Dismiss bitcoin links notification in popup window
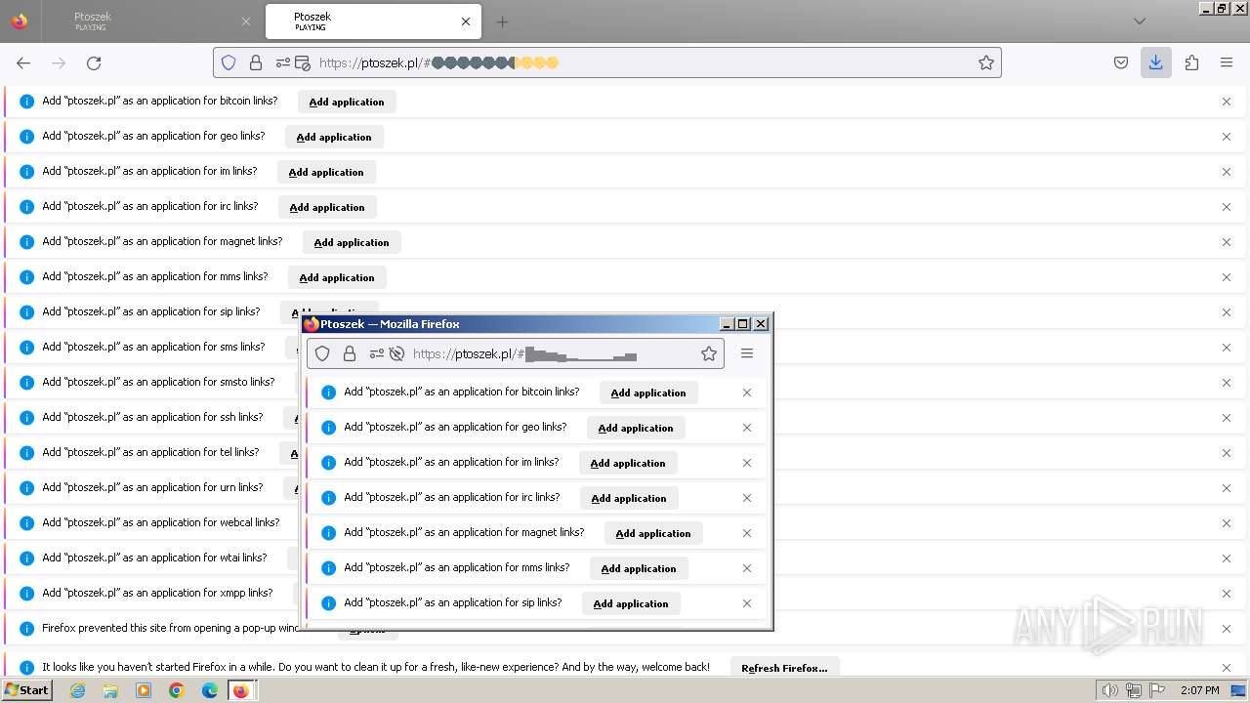1250x703 pixels. click(747, 393)
